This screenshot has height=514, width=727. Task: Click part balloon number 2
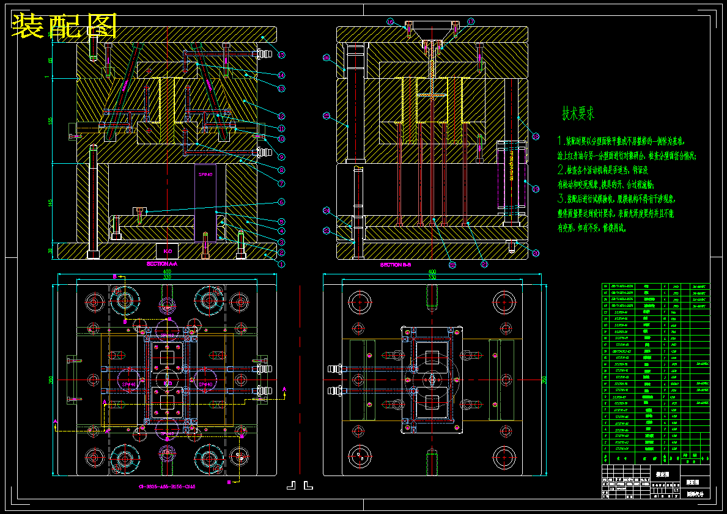281,252
